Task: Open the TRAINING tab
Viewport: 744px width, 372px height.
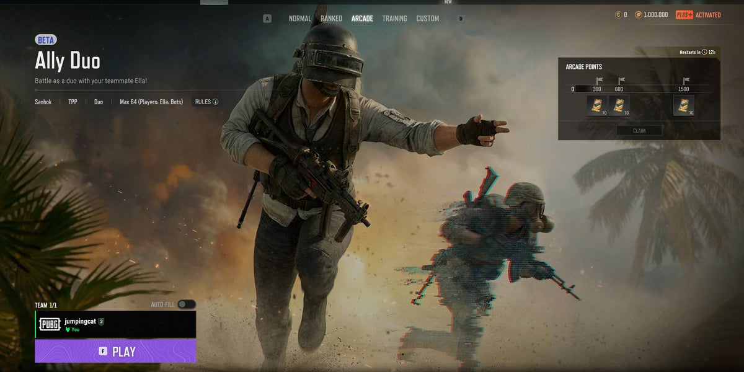Action: click(395, 19)
